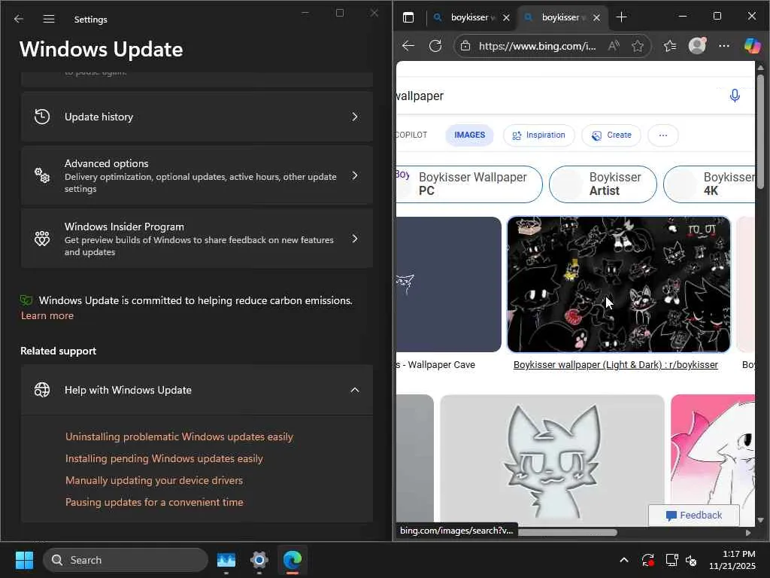This screenshot has height=578, width=770.
Task: Open Uninstalling problematic Windows updates easily link
Action: (179, 437)
